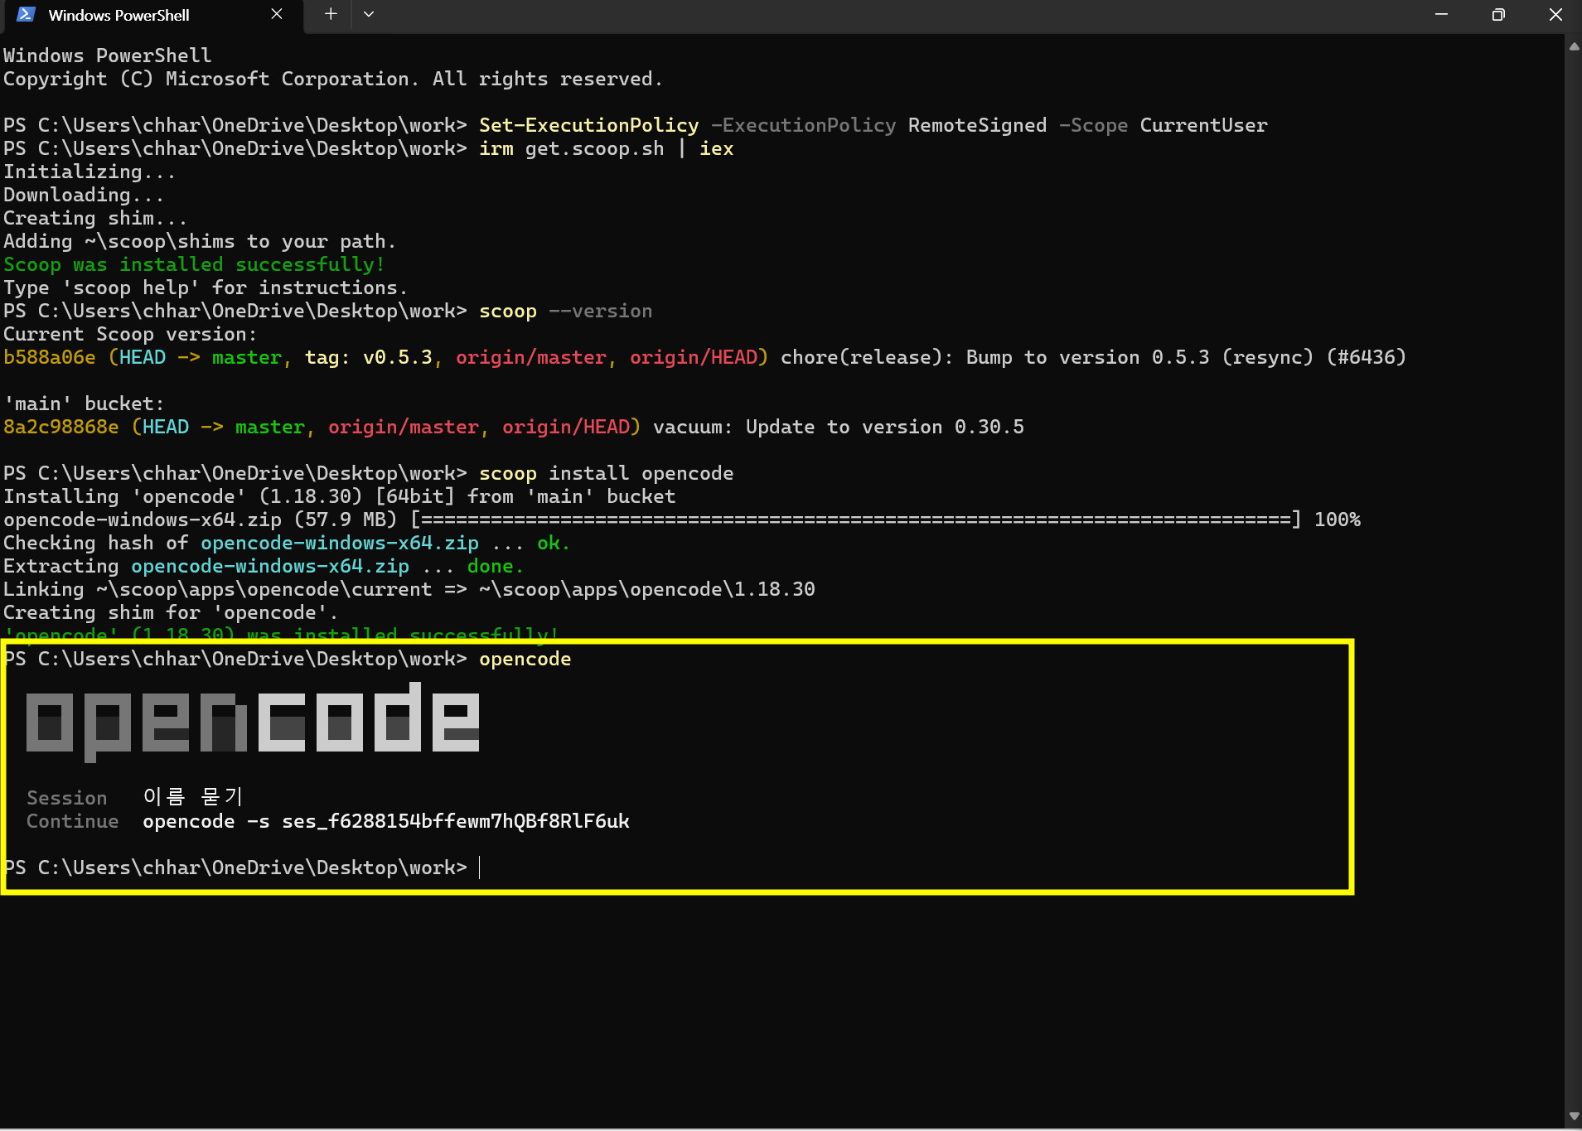Click the PowerShell icon on the tab
The image size is (1582, 1131).
click(x=26, y=15)
